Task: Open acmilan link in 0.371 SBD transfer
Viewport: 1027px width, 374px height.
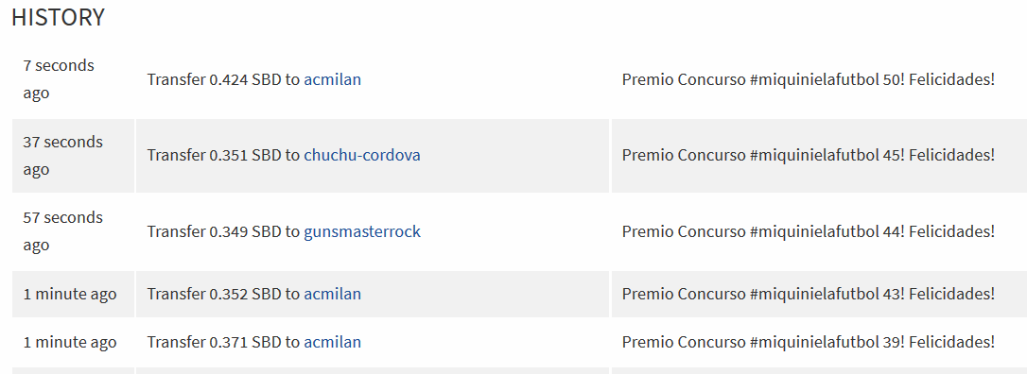Action: pyautogui.click(x=332, y=343)
